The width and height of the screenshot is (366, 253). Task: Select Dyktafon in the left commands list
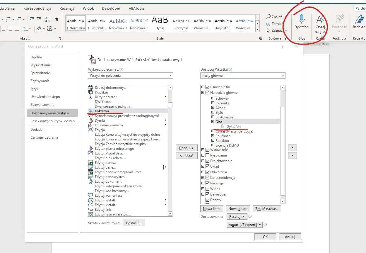point(128,111)
